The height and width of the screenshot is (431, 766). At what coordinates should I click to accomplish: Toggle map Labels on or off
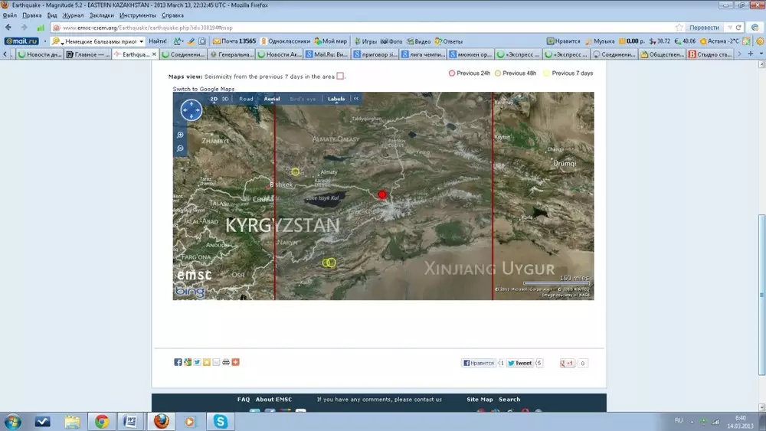[336, 99]
